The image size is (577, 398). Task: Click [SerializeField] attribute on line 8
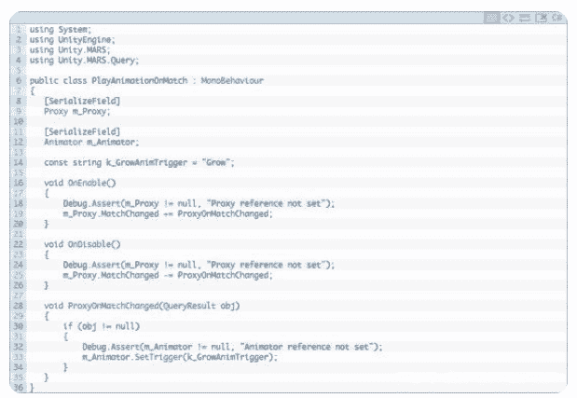(82, 102)
